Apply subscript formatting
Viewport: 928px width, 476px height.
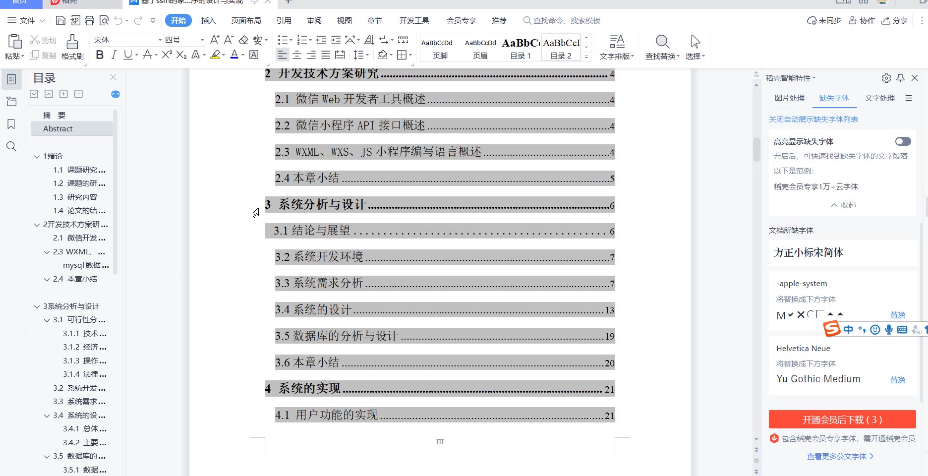[181, 55]
